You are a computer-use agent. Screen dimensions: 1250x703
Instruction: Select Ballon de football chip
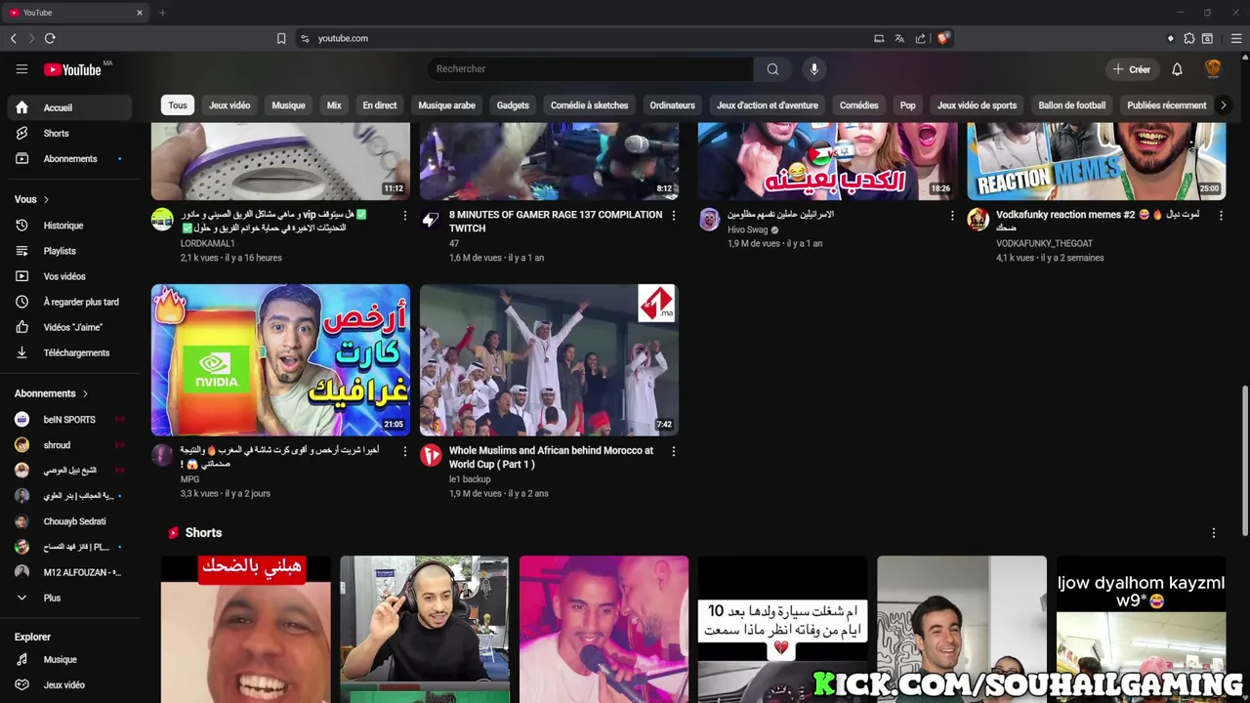(x=1072, y=105)
